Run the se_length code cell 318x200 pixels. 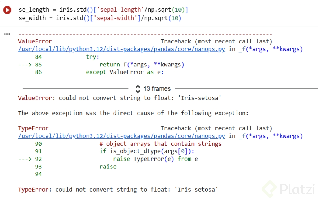coord(7,10)
